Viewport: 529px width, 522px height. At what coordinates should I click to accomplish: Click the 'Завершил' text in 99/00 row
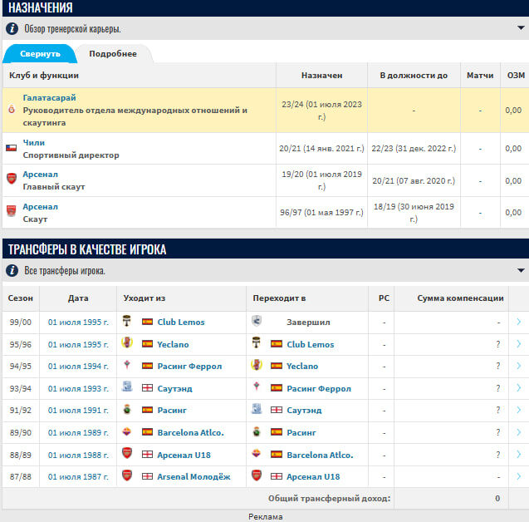pyautogui.click(x=308, y=323)
